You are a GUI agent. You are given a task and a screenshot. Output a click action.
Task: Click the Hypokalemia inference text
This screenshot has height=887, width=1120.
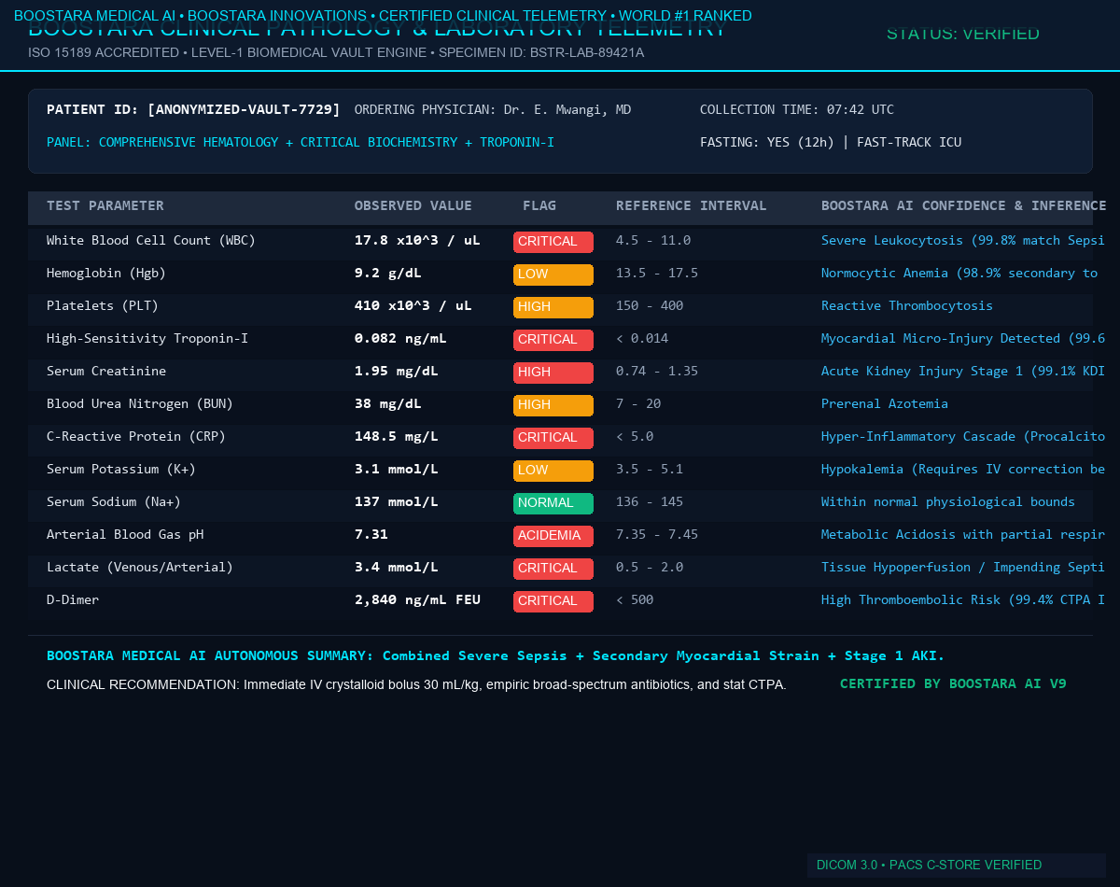point(963,469)
